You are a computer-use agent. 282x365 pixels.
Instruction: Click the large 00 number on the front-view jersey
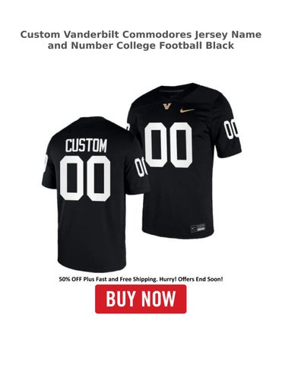168,144
